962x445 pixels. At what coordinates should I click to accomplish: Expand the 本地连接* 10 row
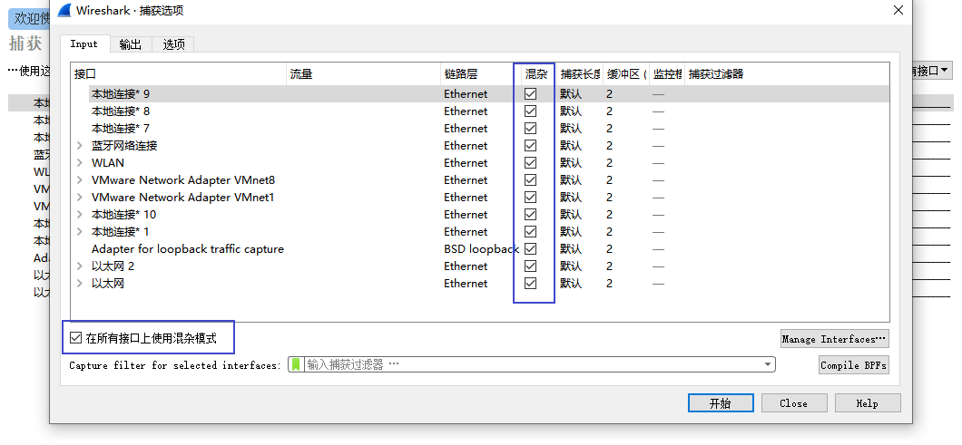[x=80, y=214]
